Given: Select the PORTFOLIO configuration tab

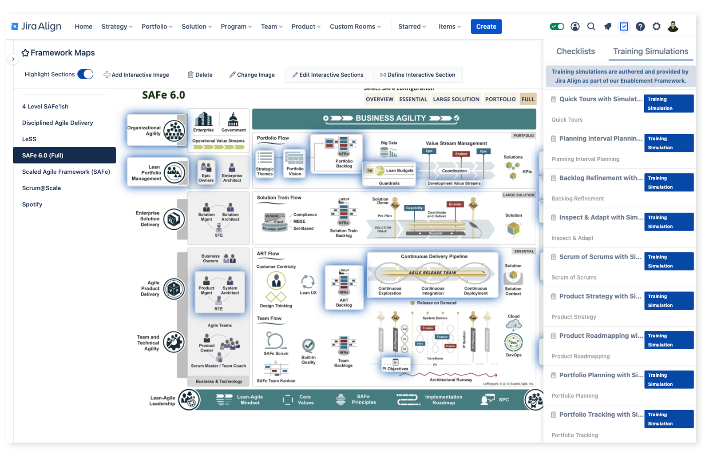Looking at the screenshot, I should (x=500, y=100).
